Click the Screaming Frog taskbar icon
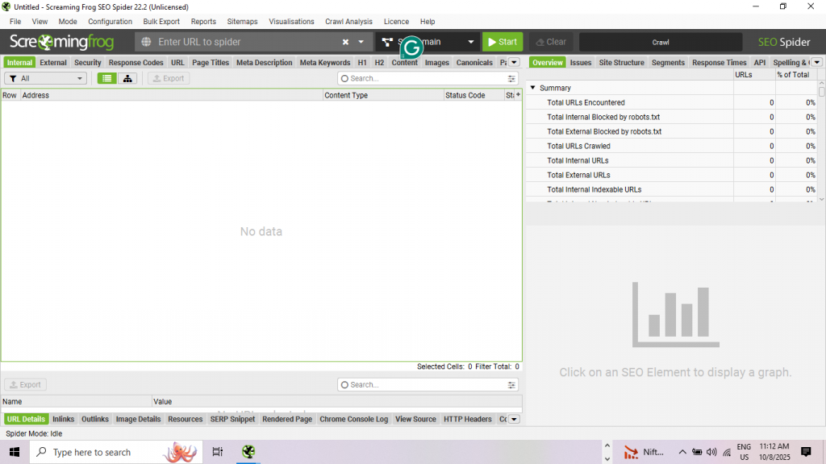 248,452
